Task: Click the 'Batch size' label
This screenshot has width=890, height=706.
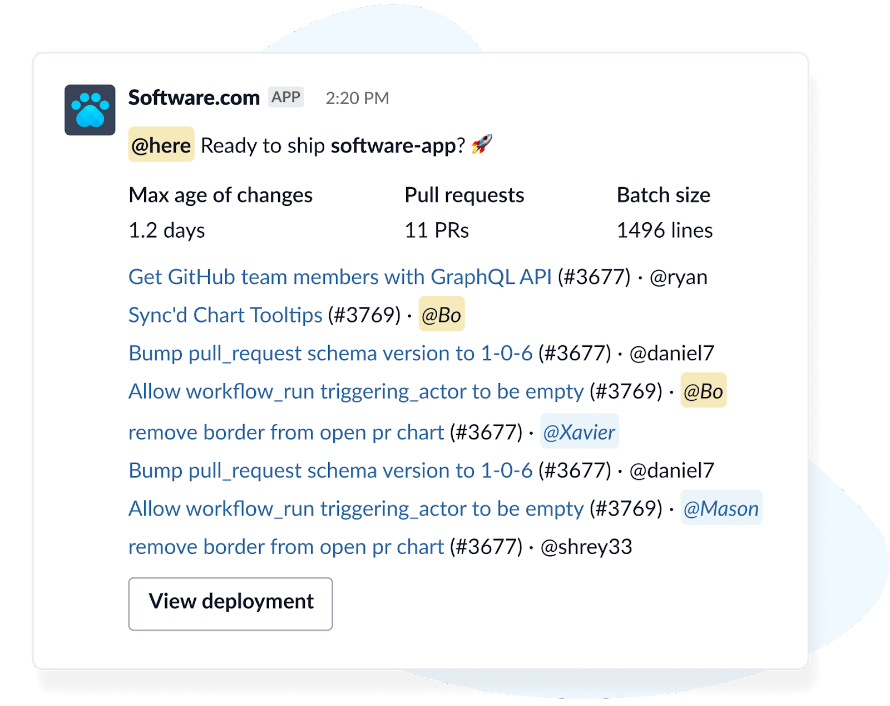Action: click(x=664, y=195)
